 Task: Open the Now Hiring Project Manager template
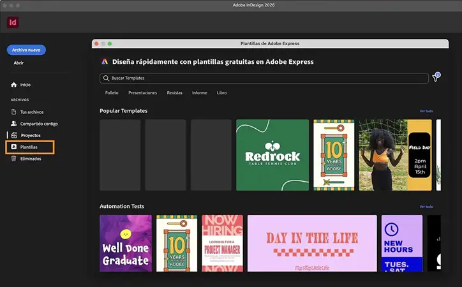click(223, 243)
